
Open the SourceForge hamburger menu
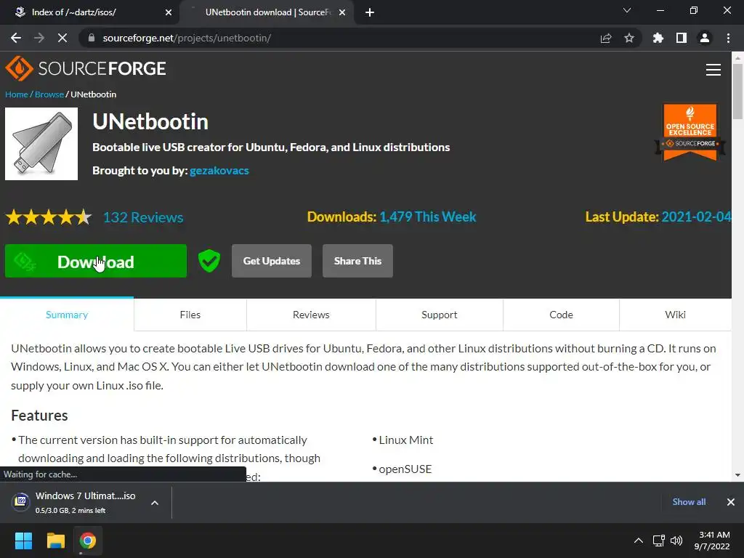[x=713, y=70]
